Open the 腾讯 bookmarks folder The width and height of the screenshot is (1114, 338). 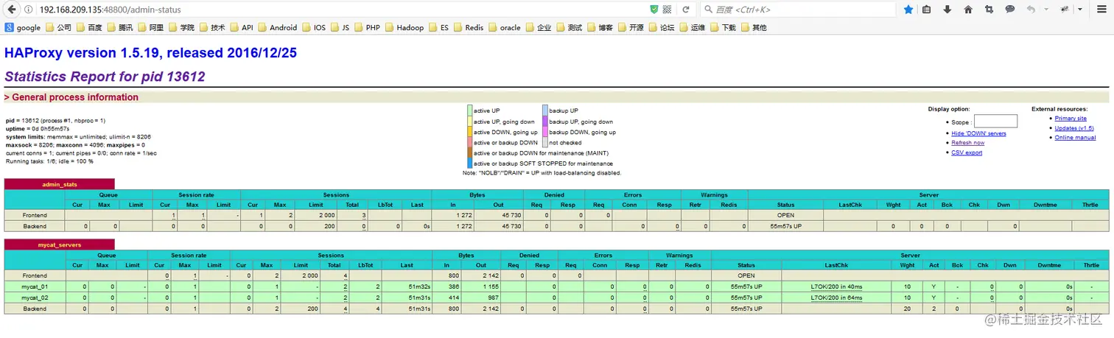point(120,27)
